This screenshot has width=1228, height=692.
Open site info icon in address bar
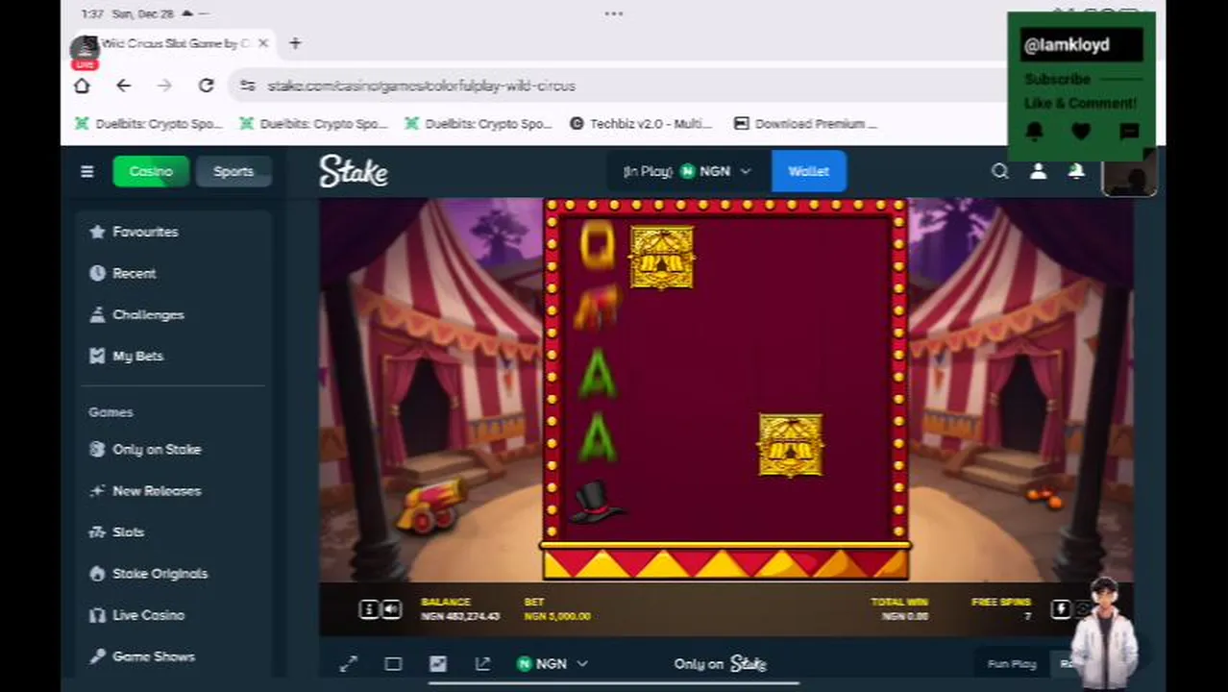click(x=248, y=86)
